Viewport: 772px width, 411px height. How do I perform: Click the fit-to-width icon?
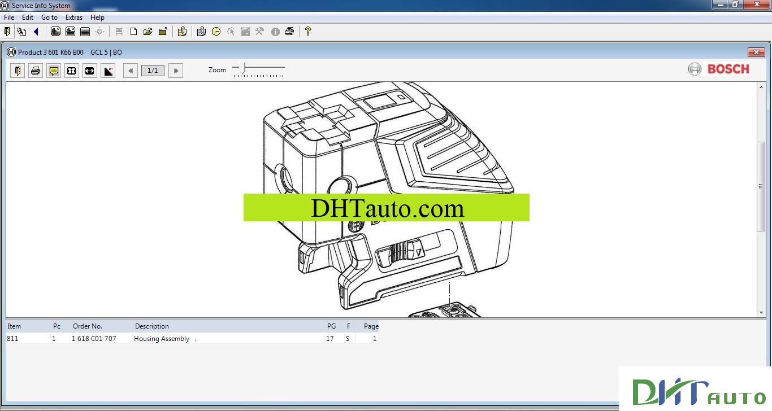(x=89, y=71)
